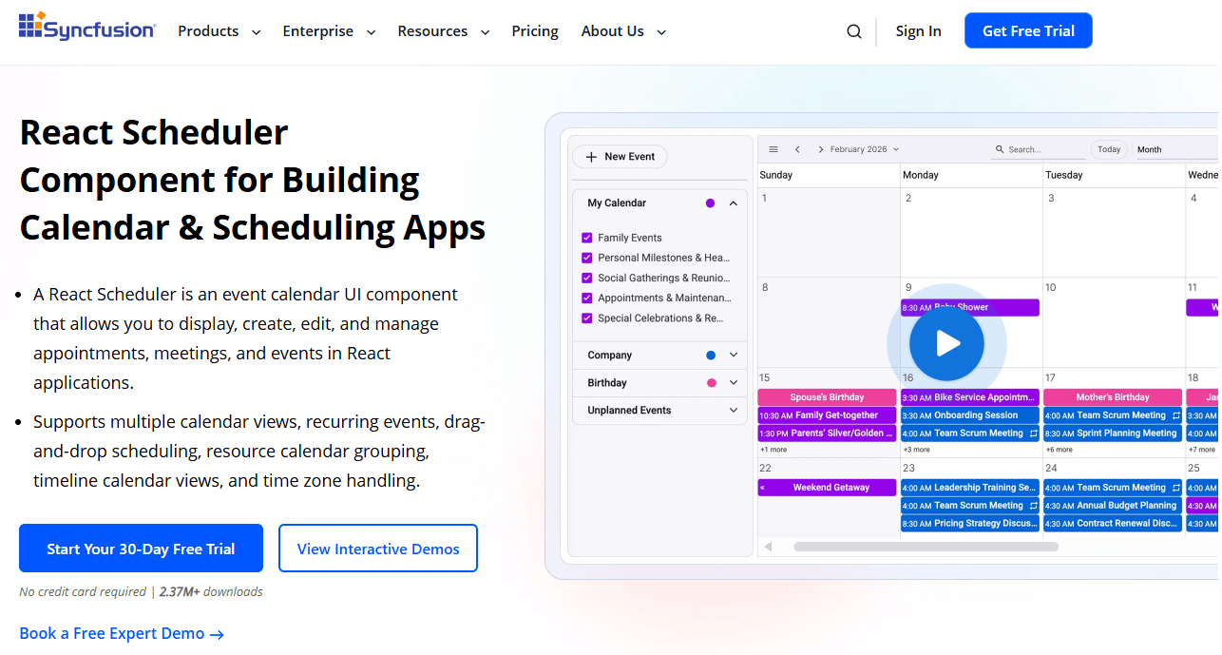Screen dimensions: 1222x655
Task: Open the About Us dropdown menu
Action: click(623, 31)
